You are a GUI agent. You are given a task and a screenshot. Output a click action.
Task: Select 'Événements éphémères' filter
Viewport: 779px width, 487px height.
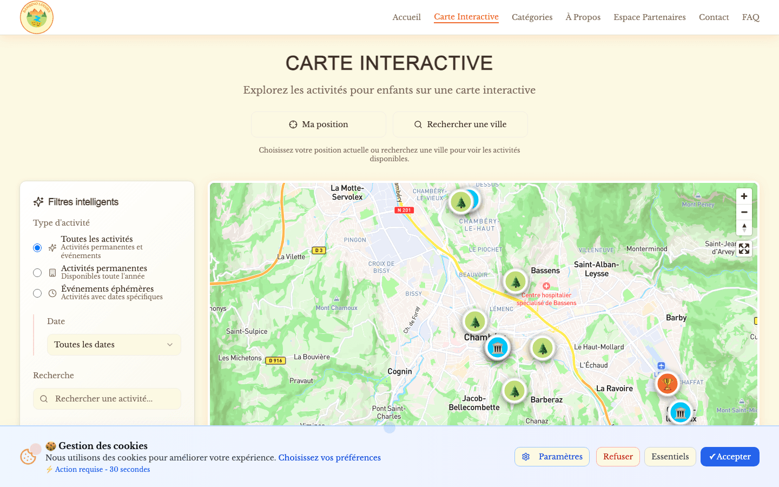tap(37, 293)
